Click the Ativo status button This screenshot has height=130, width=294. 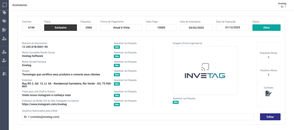pyautogui.click(x=266, y=28)
